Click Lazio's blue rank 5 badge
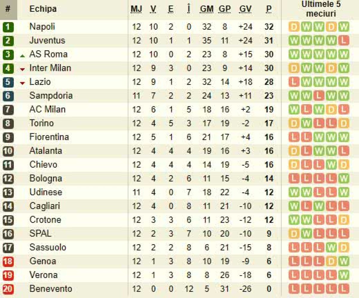Screen dimensions: 359x298 pos(8,82)
